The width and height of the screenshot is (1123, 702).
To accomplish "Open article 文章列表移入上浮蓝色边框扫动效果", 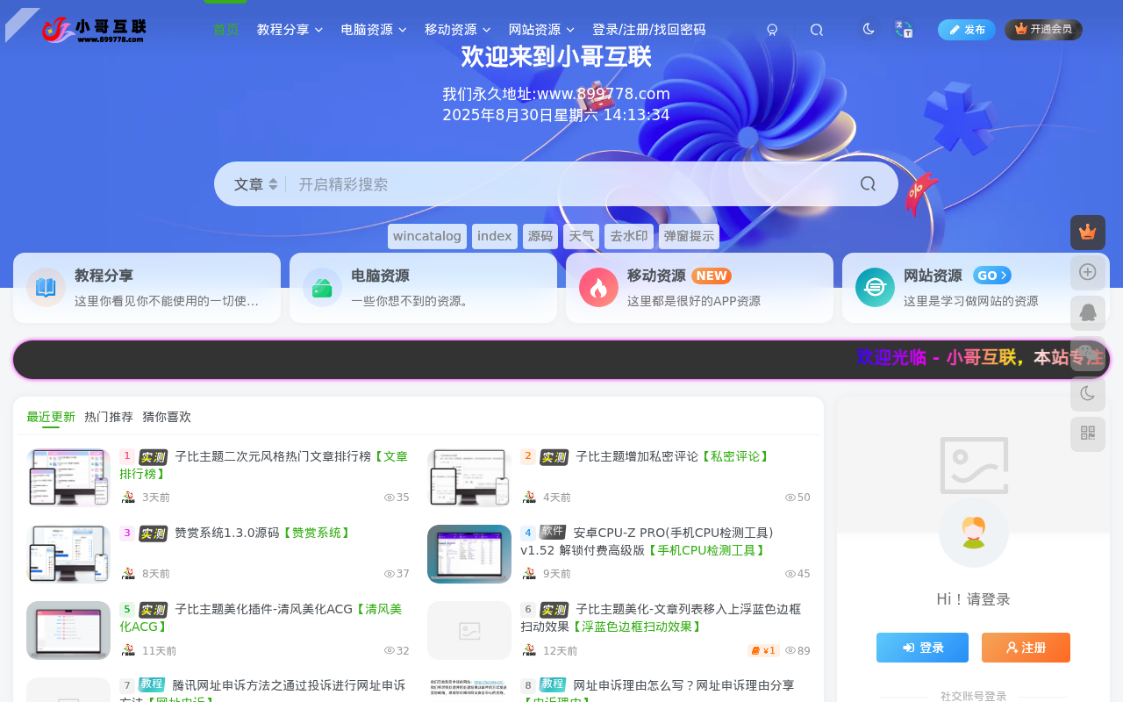I will (661, 618).
